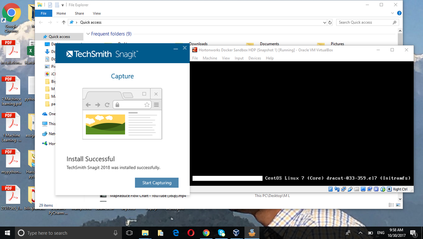Viewport: 423px width, 239px height.
Task: Open the Action Center notification icon
Action: (x=413, y=233)
